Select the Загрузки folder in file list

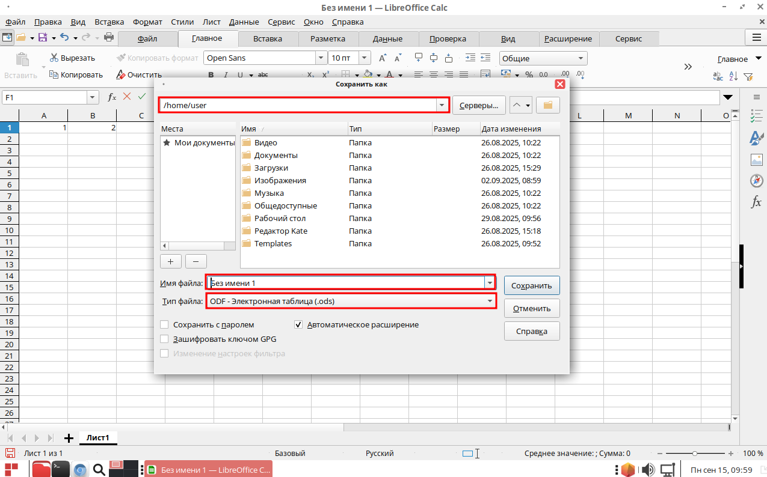[x=271, y=168]
